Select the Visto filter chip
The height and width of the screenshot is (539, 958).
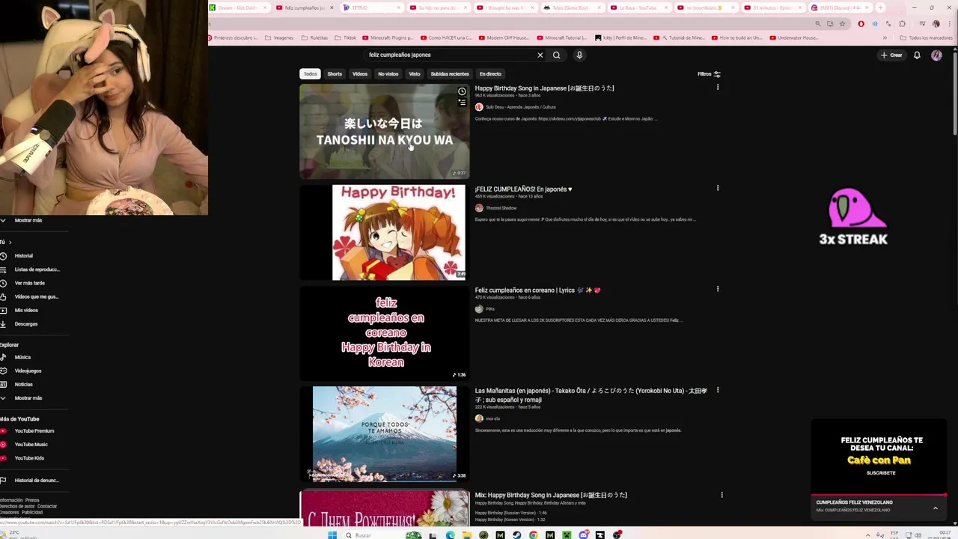tap(415, 74)
